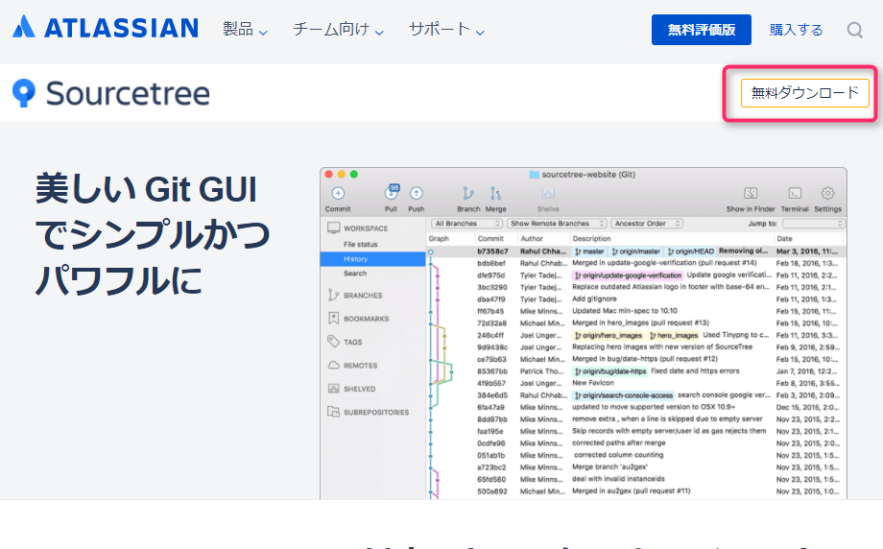This screenshot has height=549, width=883.
Task: Click the 購入する link
Action: (x=796, y=30)
